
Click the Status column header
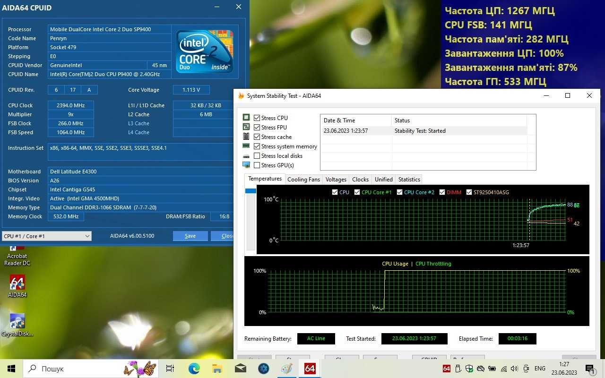(459, 120)
